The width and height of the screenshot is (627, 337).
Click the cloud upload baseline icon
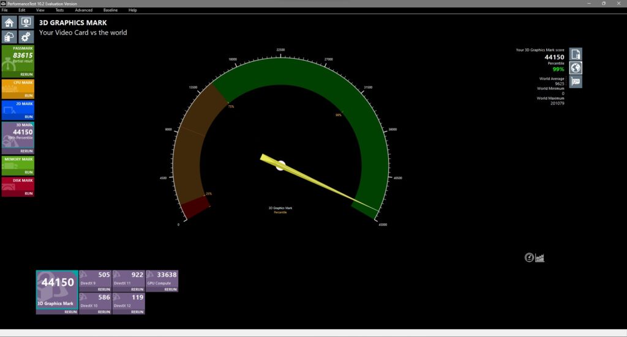click(9, 37)
